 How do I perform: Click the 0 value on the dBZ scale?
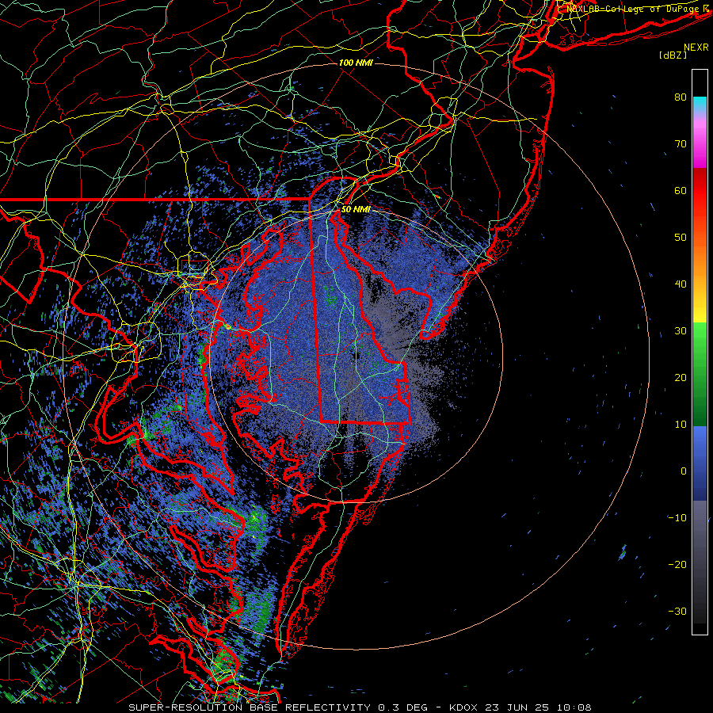coord(684,471)
